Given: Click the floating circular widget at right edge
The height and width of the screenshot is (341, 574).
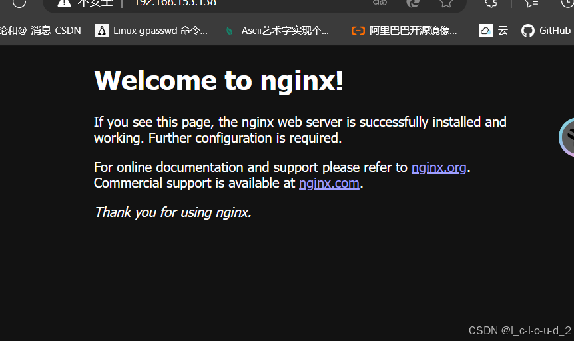Looking at the screenshot, I should (x=566, y=137).
